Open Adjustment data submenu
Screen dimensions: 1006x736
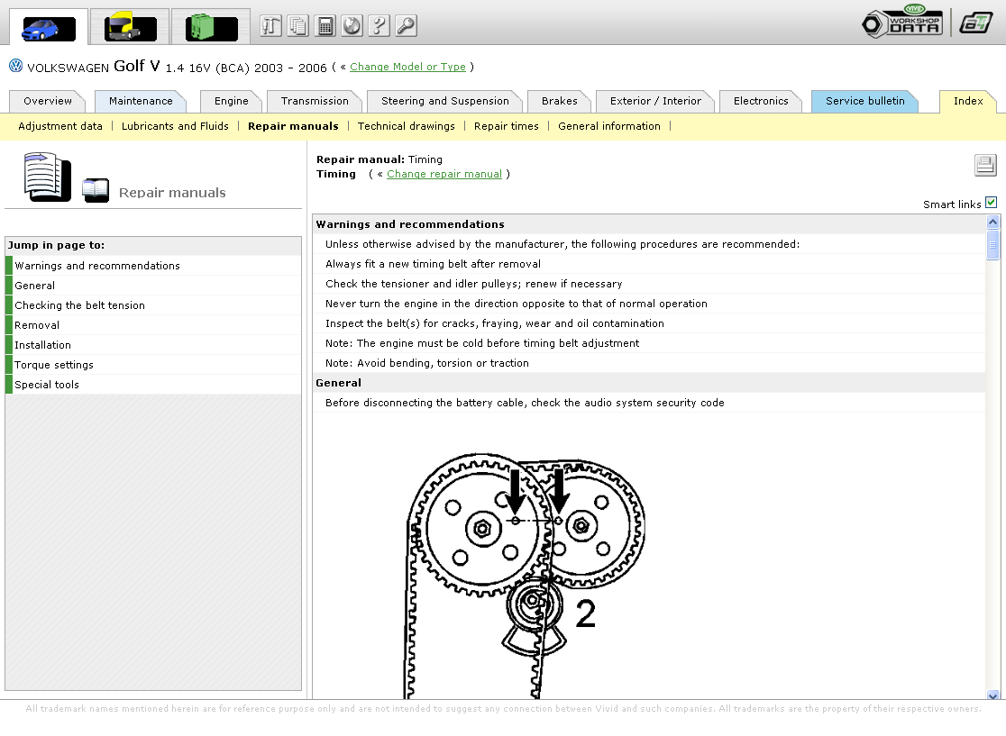coord(60,126)
